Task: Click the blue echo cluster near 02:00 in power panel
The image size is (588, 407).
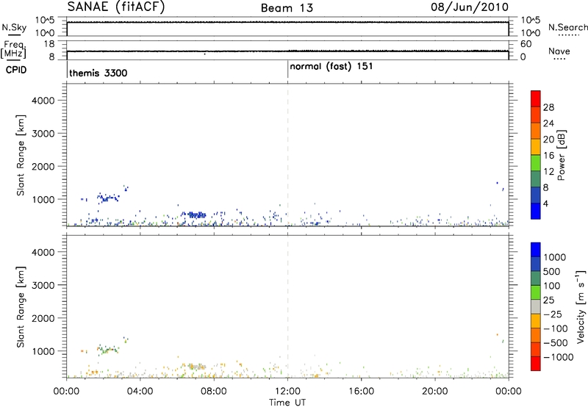Action: click(108, 198)
